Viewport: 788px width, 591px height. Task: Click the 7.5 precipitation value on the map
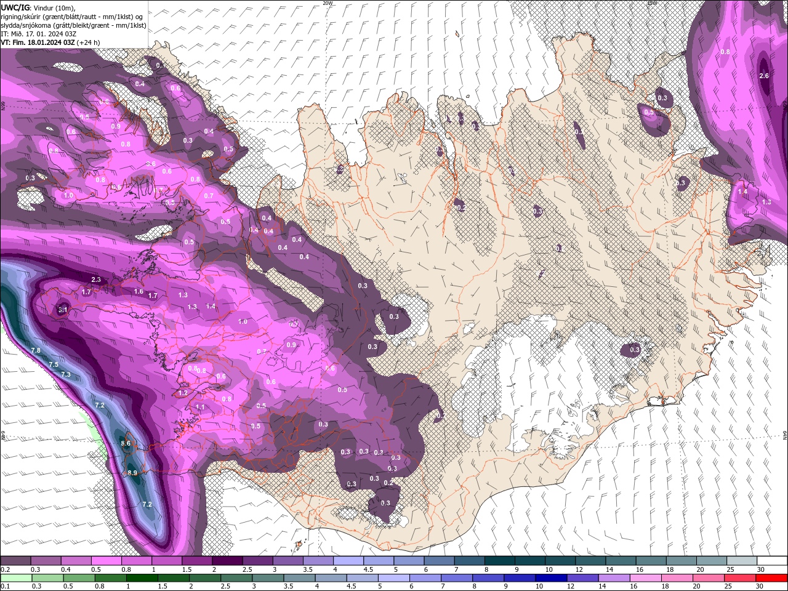pos(54,364)
